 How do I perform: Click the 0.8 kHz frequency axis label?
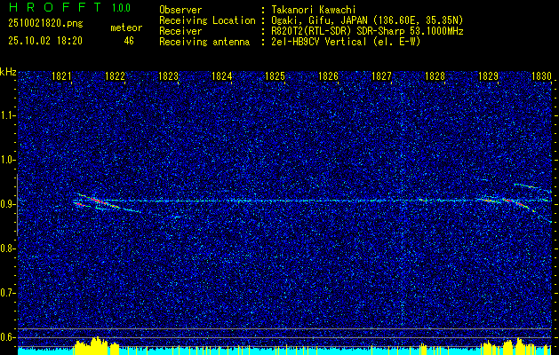(x=7, y=248)
